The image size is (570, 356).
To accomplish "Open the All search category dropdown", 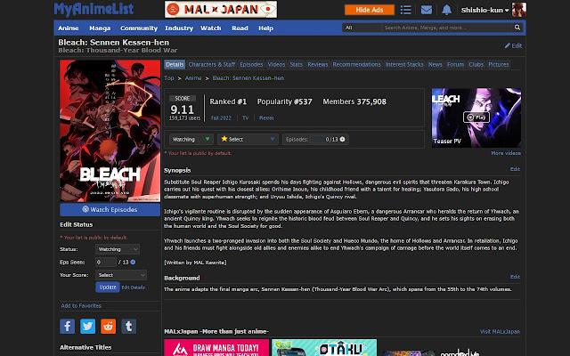I will click(362, 28).
